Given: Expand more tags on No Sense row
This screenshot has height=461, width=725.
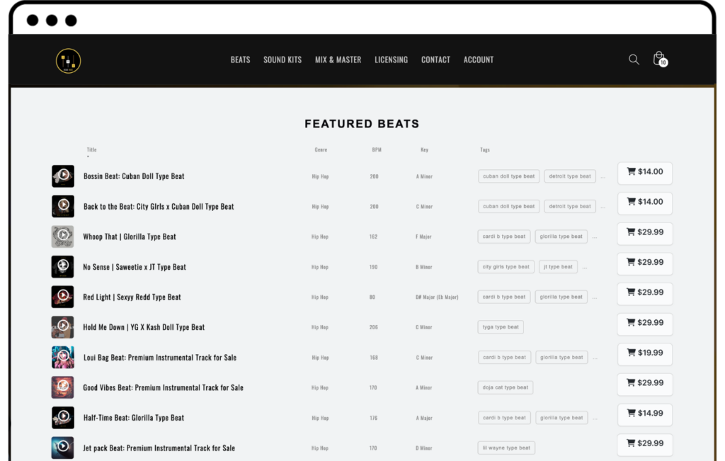Looking at the screenshot, I should click(585, 268).
